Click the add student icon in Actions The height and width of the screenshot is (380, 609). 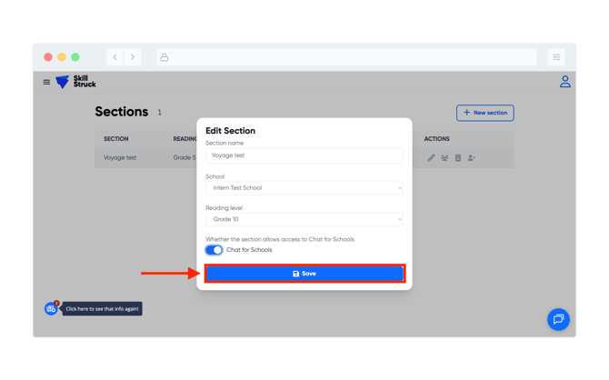pos(472,158)
